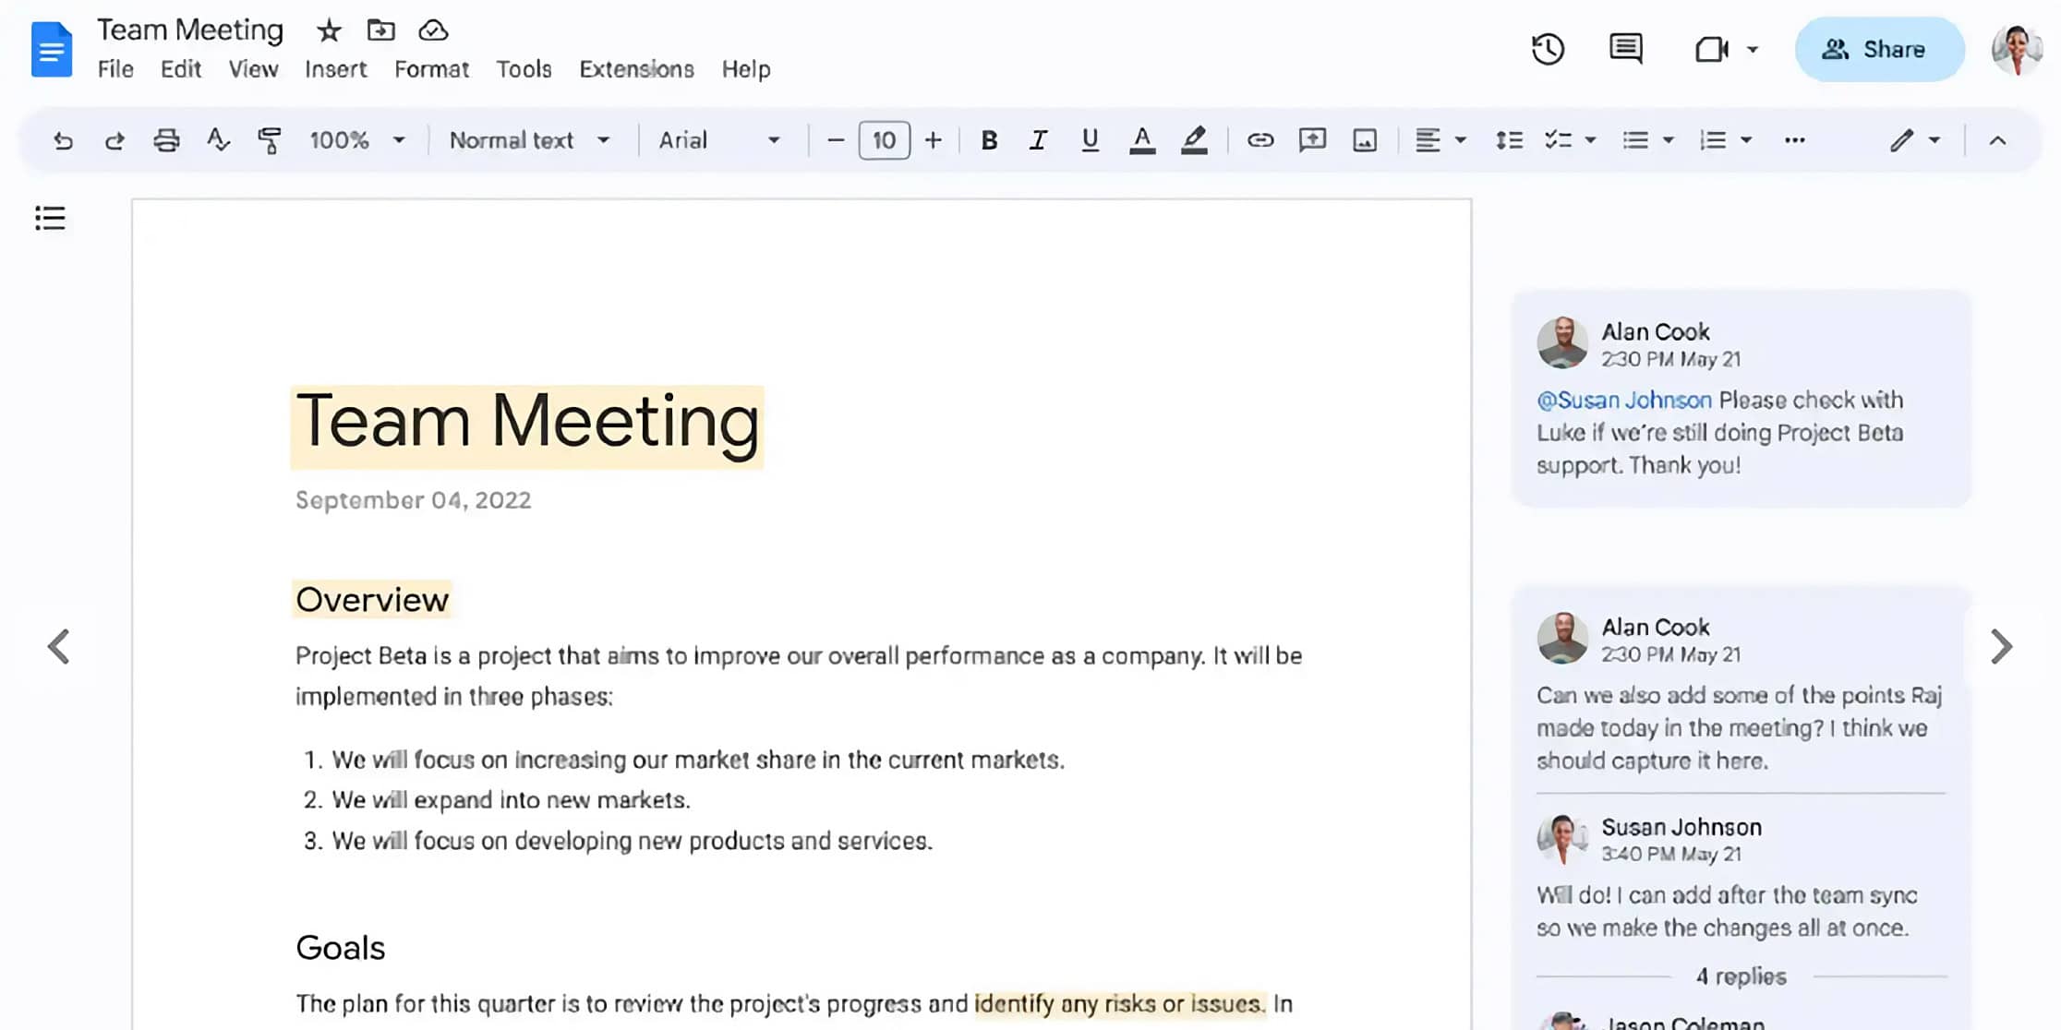Click the spell check icon
The image size is (2061, 1030).
tap(218, 140)
